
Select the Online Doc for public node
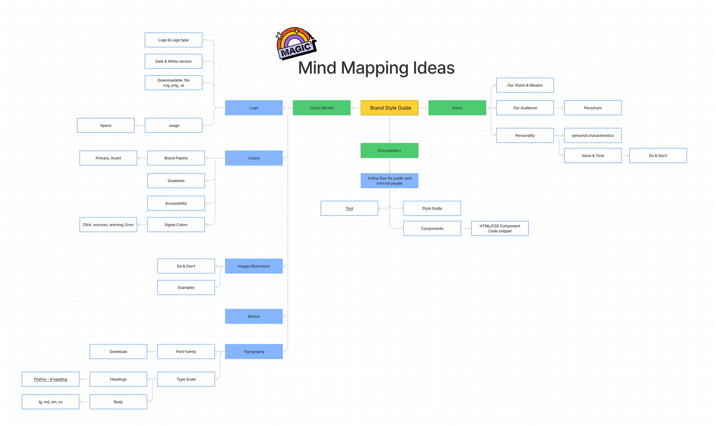coord(390,181)
